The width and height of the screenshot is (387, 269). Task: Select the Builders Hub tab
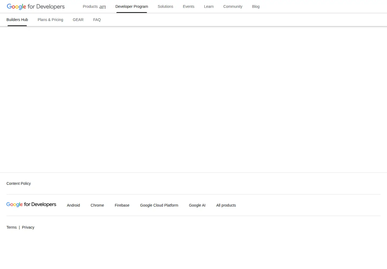pyautogui.click(x=17, y=20)
